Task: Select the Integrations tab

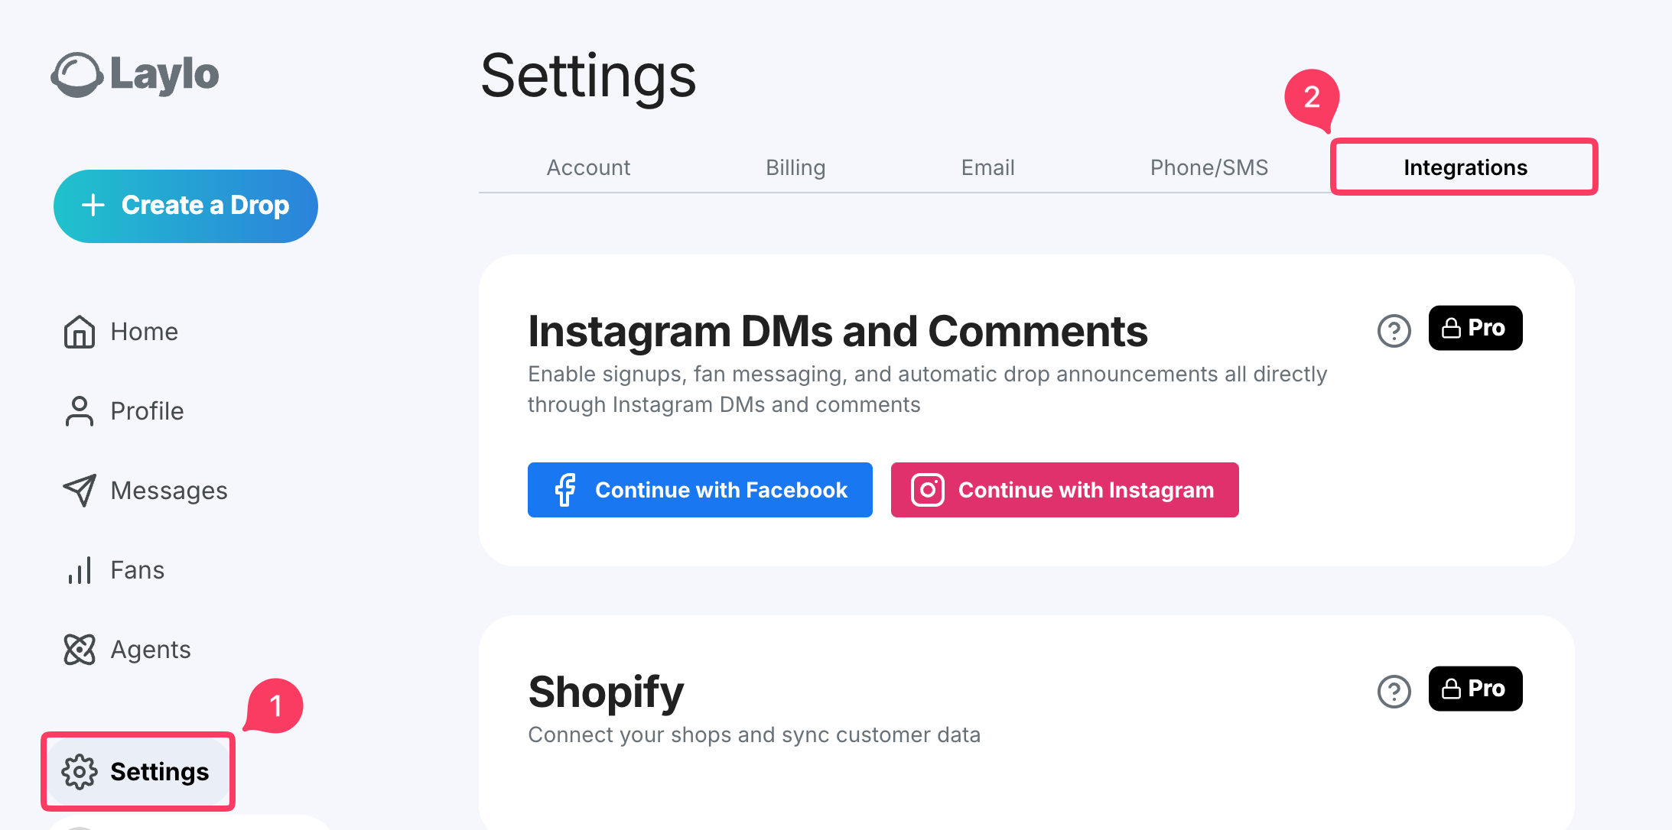Action: coord(1465,167)
